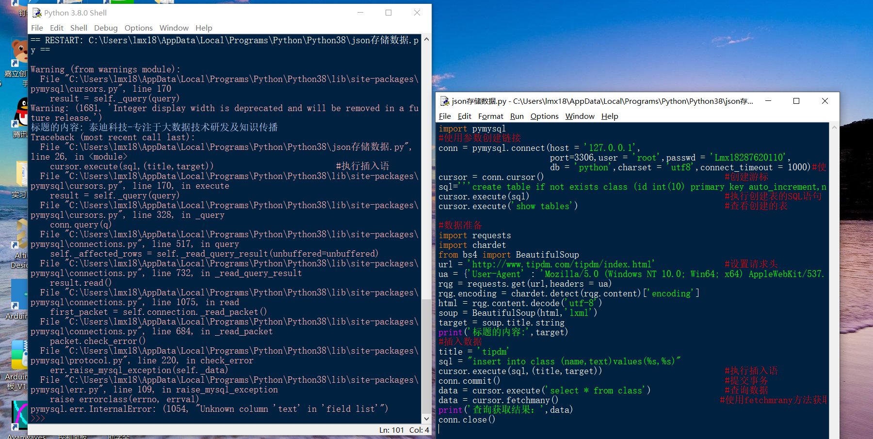The image size is (873, 439).
Task: Click 'Ln: 101' status bar entry
Action: pyautogui.click(x=391, y=430)
